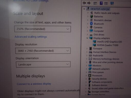Click the Biometric devices icon
Image resolution: width=131 pixels, height=98 pixels.
91,20
